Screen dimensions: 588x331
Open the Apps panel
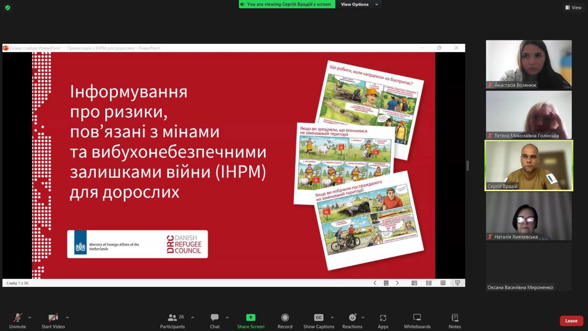(x=383, y=321)
